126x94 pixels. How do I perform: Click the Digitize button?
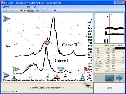pos(109,88)
